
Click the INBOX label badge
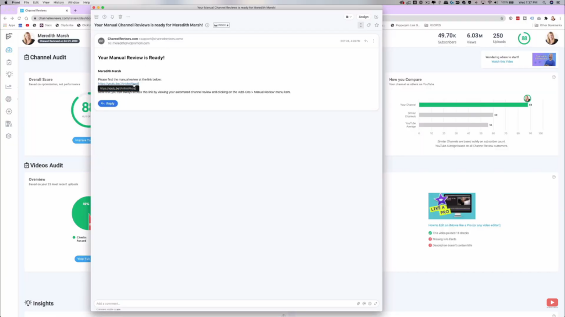(x=221, y=25)
